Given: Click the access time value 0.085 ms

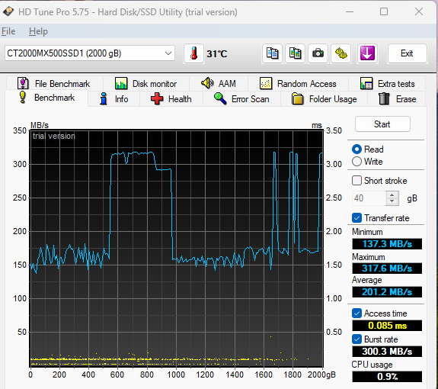Looking at the screenshot, I should [387, 326].
